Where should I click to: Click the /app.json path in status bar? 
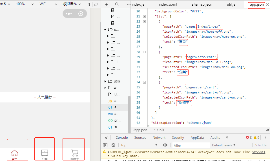pos(140,130)
